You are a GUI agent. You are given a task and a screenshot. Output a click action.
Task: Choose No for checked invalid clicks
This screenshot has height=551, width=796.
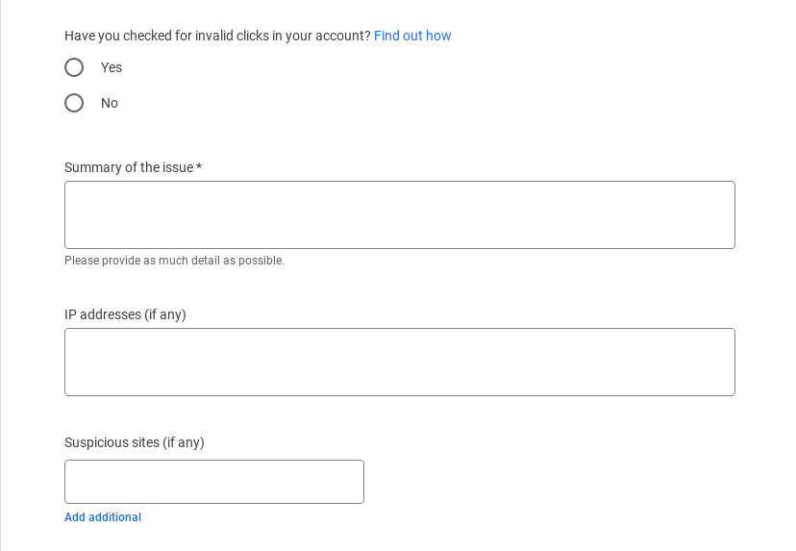(x=74, y=103)
